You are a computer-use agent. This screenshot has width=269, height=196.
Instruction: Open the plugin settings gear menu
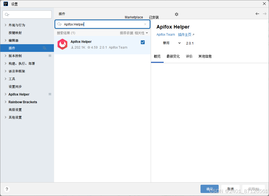177,14
